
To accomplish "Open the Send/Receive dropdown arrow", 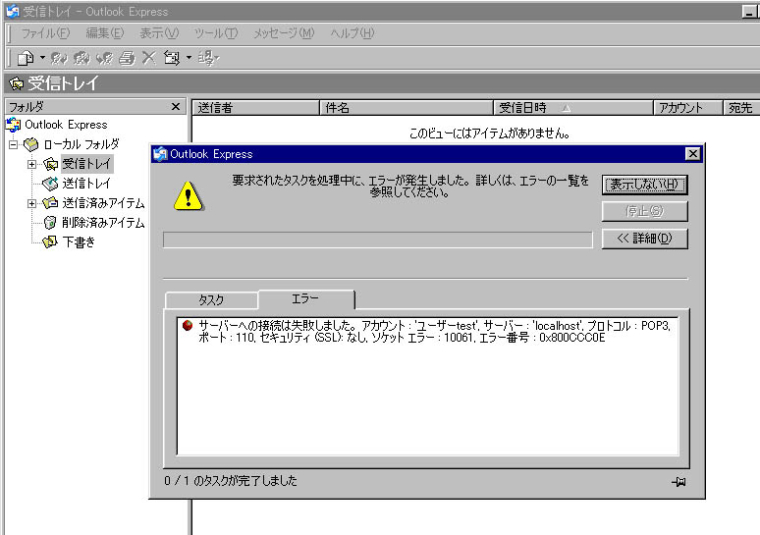I will pos(190,58).
